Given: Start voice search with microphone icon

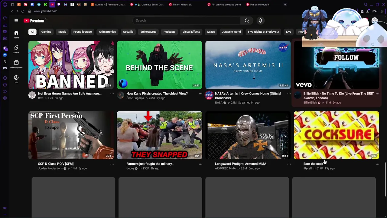Looking at the screenshot, I should point(260,21).
